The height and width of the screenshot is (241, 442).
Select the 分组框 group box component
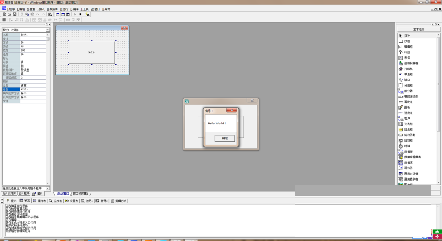pos(418,85)
